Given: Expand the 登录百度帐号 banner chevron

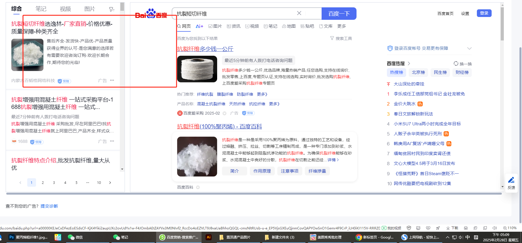Looking at the screenshot, I should pos(469,48).
